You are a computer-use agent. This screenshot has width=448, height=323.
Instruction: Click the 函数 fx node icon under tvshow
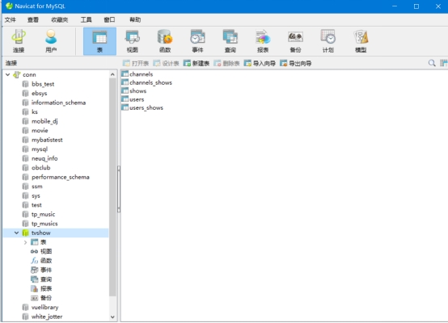(34, 261)
